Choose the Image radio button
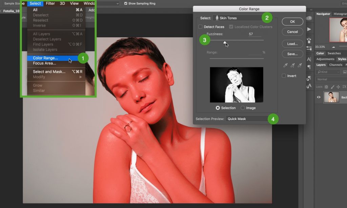 (243, 108)
